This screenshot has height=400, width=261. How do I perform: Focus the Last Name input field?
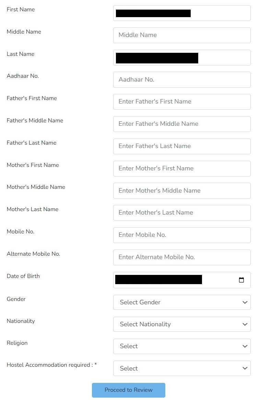(x=182, y=57)
